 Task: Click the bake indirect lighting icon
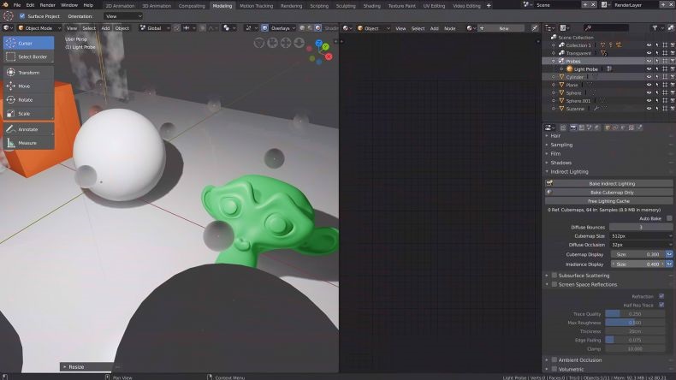(x=549, y=183)
